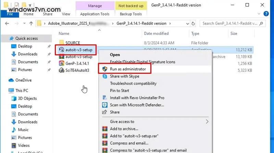Viewport: 274px width, 153px height.
Task: Click Troubleshoot compatibility menu entry
Action: click(x=133, y=83)
